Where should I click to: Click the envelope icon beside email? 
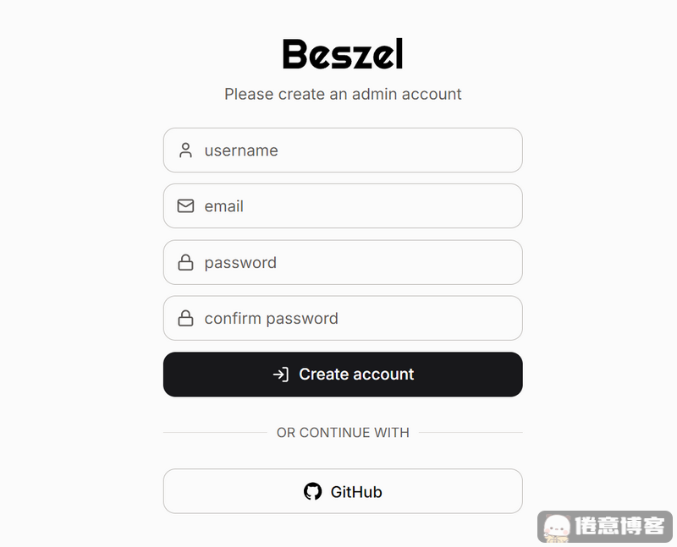185,206
